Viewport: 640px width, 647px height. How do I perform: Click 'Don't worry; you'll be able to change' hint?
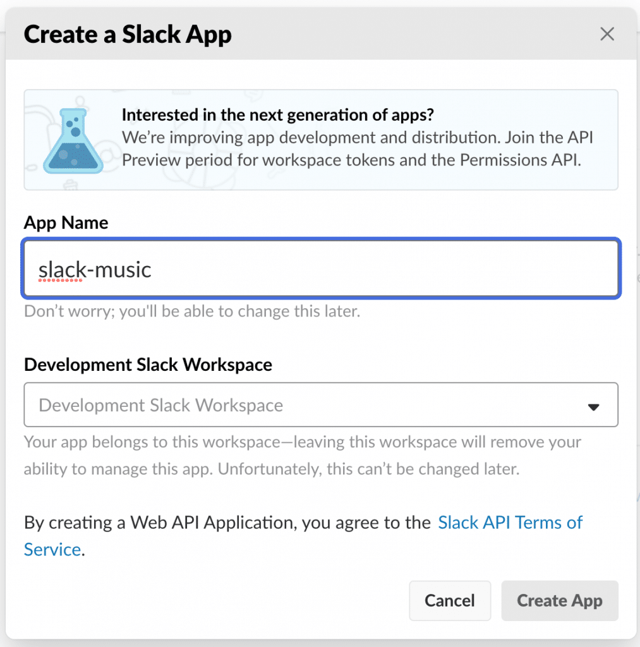192,311
